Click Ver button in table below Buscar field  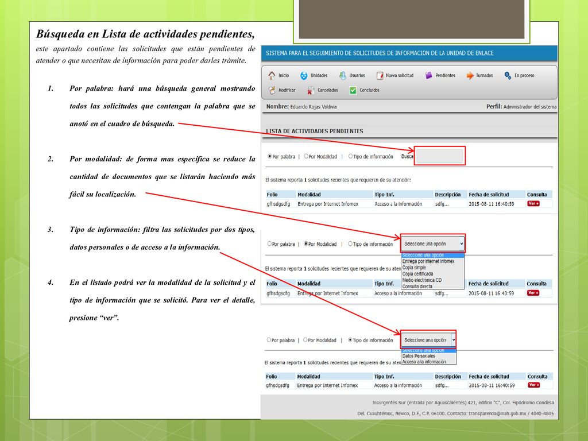(533, 204)
